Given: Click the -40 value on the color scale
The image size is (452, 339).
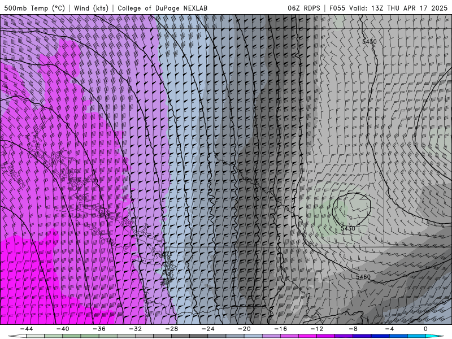Looking at the screenshot, I should 63,329.
